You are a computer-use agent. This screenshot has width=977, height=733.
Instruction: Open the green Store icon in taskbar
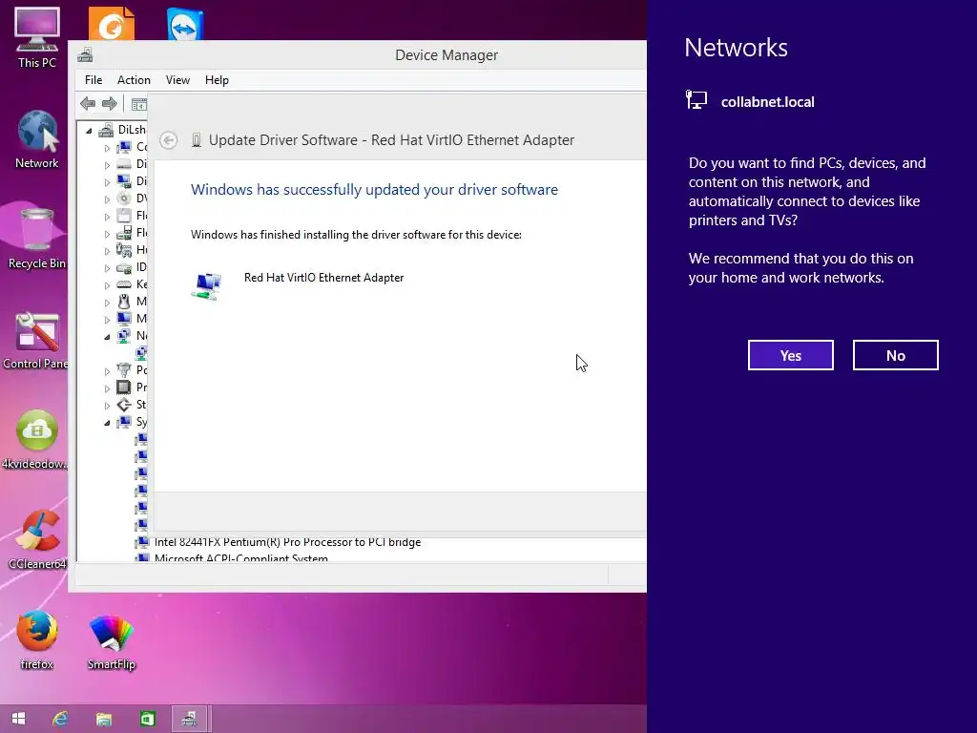pyautogui.click(x=147, y=719)
